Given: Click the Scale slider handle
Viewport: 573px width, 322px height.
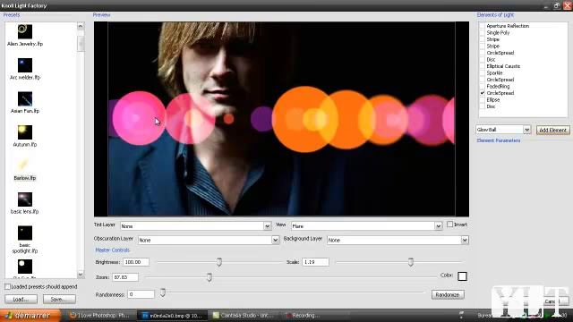Looking at the screenshot, I should [x=411, y=262].
